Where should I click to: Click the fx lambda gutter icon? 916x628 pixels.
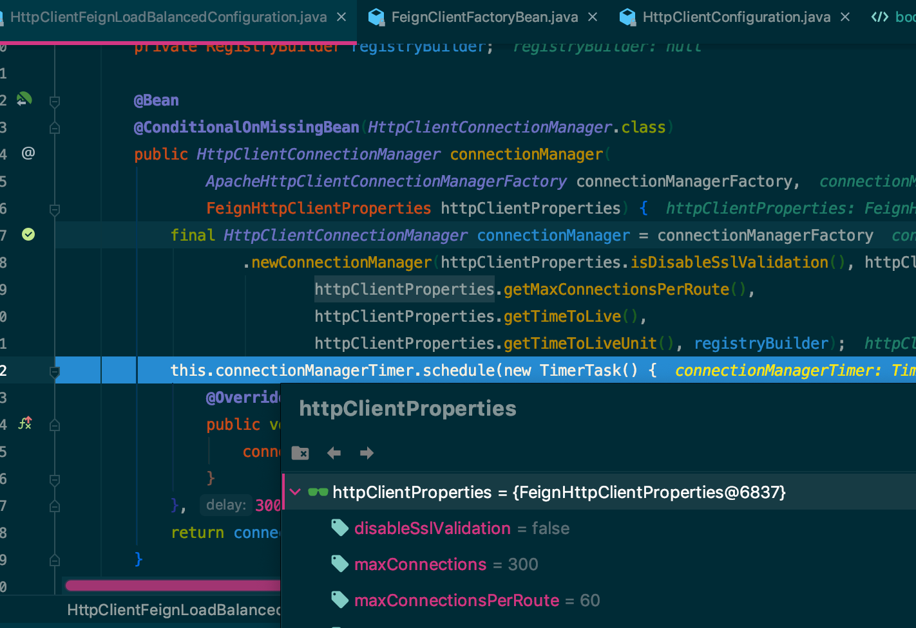pyautogui.click(x=25, y=423)
